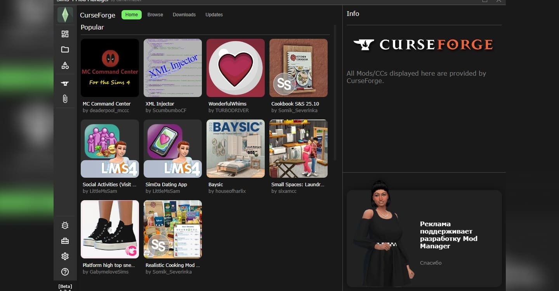
Task: Click the Sims plumbob logo icon
Action: click(x=65, y=15)
